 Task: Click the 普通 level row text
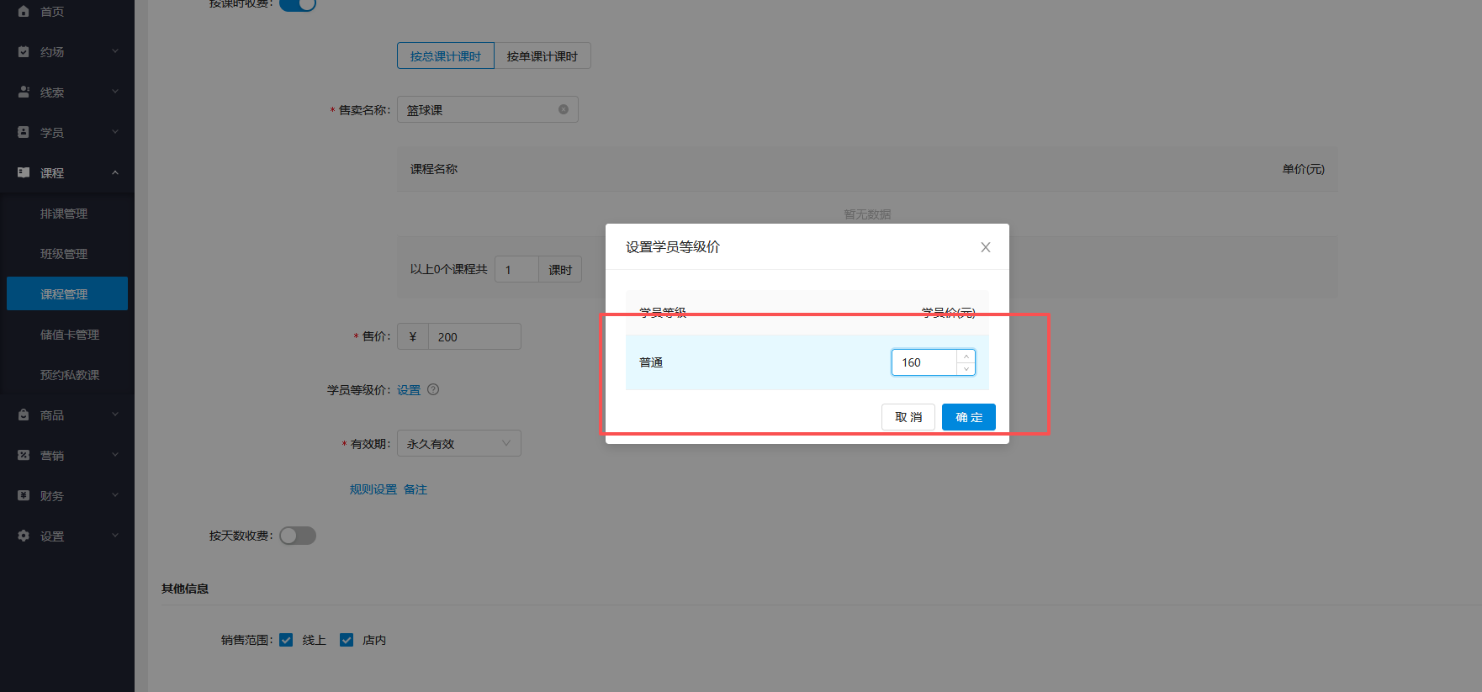point(651,362)
